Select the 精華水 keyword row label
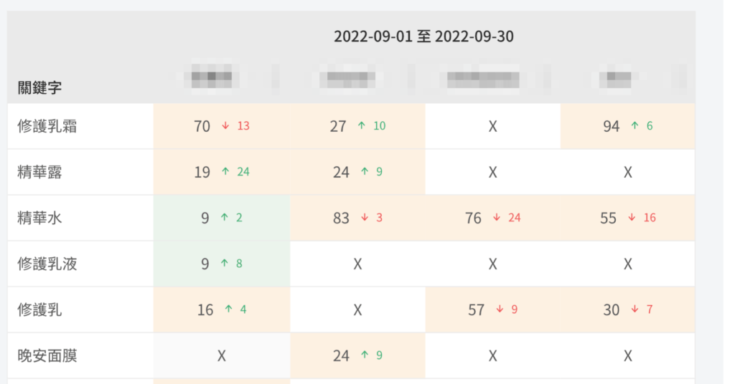This screenshot has height=384, width=735. (40, 218)
